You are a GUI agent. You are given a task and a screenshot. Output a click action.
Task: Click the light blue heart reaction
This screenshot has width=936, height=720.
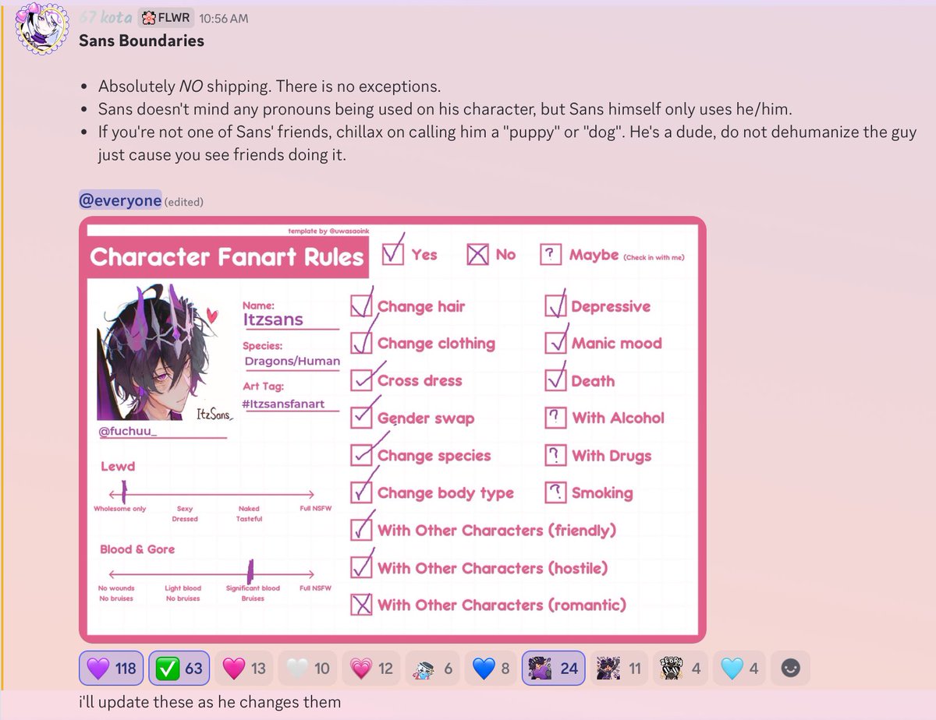[739, 668]
